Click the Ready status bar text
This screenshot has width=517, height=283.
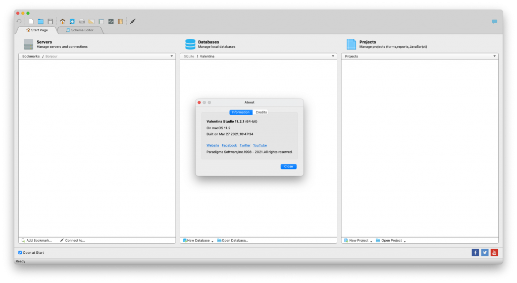(x=20, y=261)
